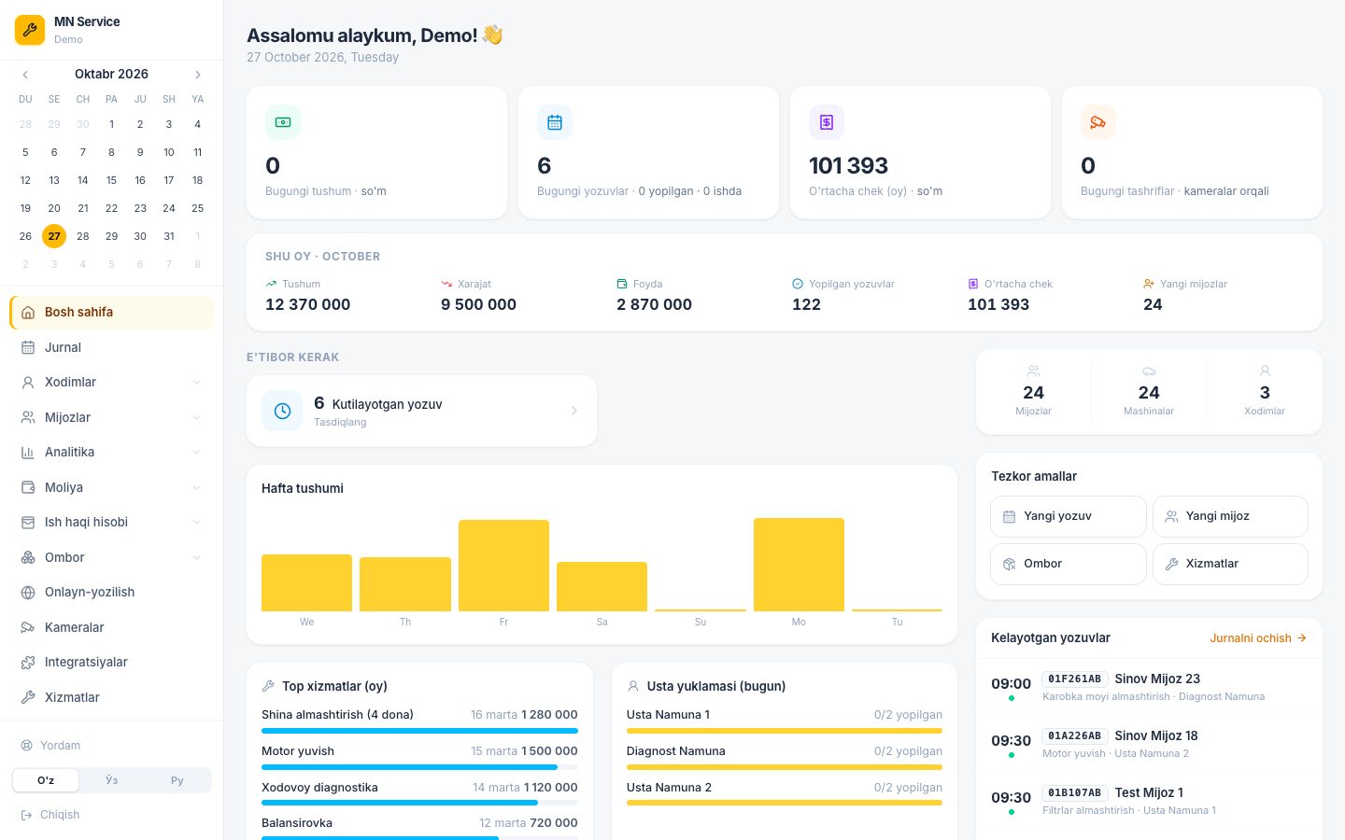Click the Usta Namuna 1 workload bar

[x=785, y=731]
